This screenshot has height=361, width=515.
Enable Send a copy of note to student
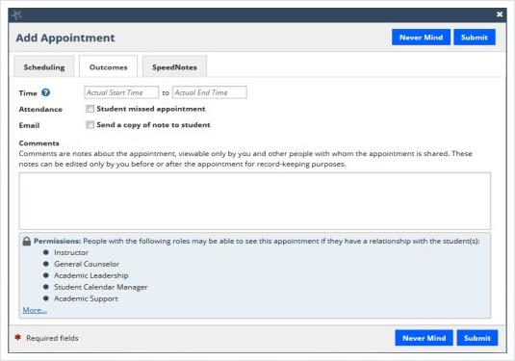pyautogui.click(x=90, y=125)
